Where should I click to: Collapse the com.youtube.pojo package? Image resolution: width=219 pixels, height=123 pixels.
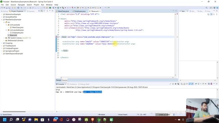coord(6,30)
